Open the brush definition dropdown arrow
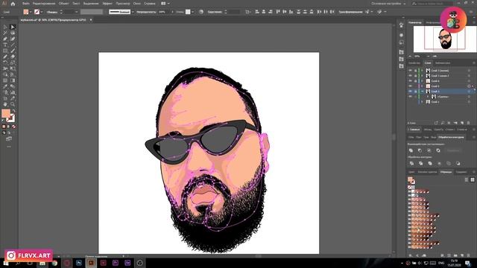The width and height of the screenshot is (477, 268). (x=133, y=12)
